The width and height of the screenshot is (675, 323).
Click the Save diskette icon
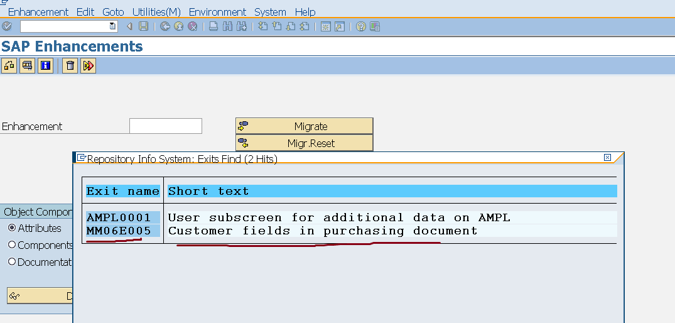[143, 26]
